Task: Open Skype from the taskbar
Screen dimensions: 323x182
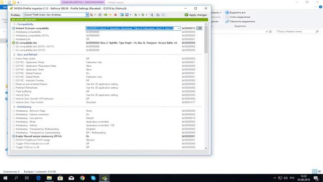Action: click(x=93, y=178)
